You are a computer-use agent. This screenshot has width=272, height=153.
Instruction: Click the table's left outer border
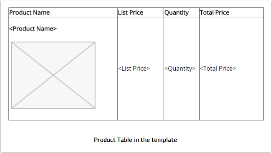(9, 64)
